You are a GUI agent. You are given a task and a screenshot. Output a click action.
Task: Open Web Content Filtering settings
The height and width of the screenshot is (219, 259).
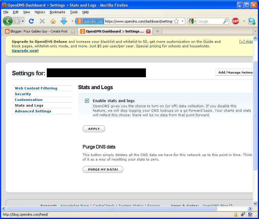click(x=36, y=88)
